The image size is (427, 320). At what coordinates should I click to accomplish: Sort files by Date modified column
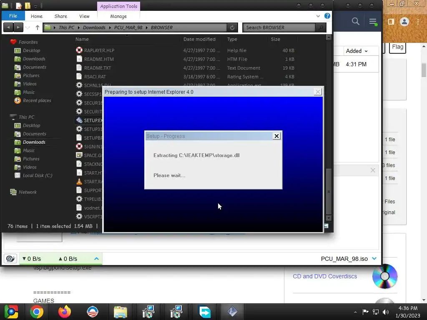pyautogui.click(x=199, y=39)
